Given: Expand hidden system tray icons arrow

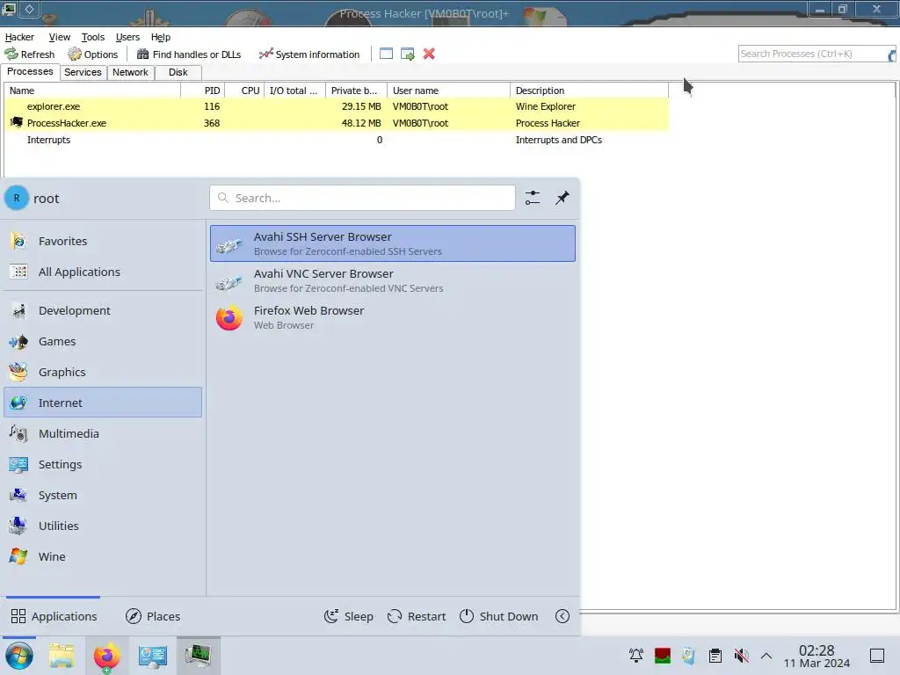Looking at the screenshot, I should pyautogui.click(x=766, y=656).
